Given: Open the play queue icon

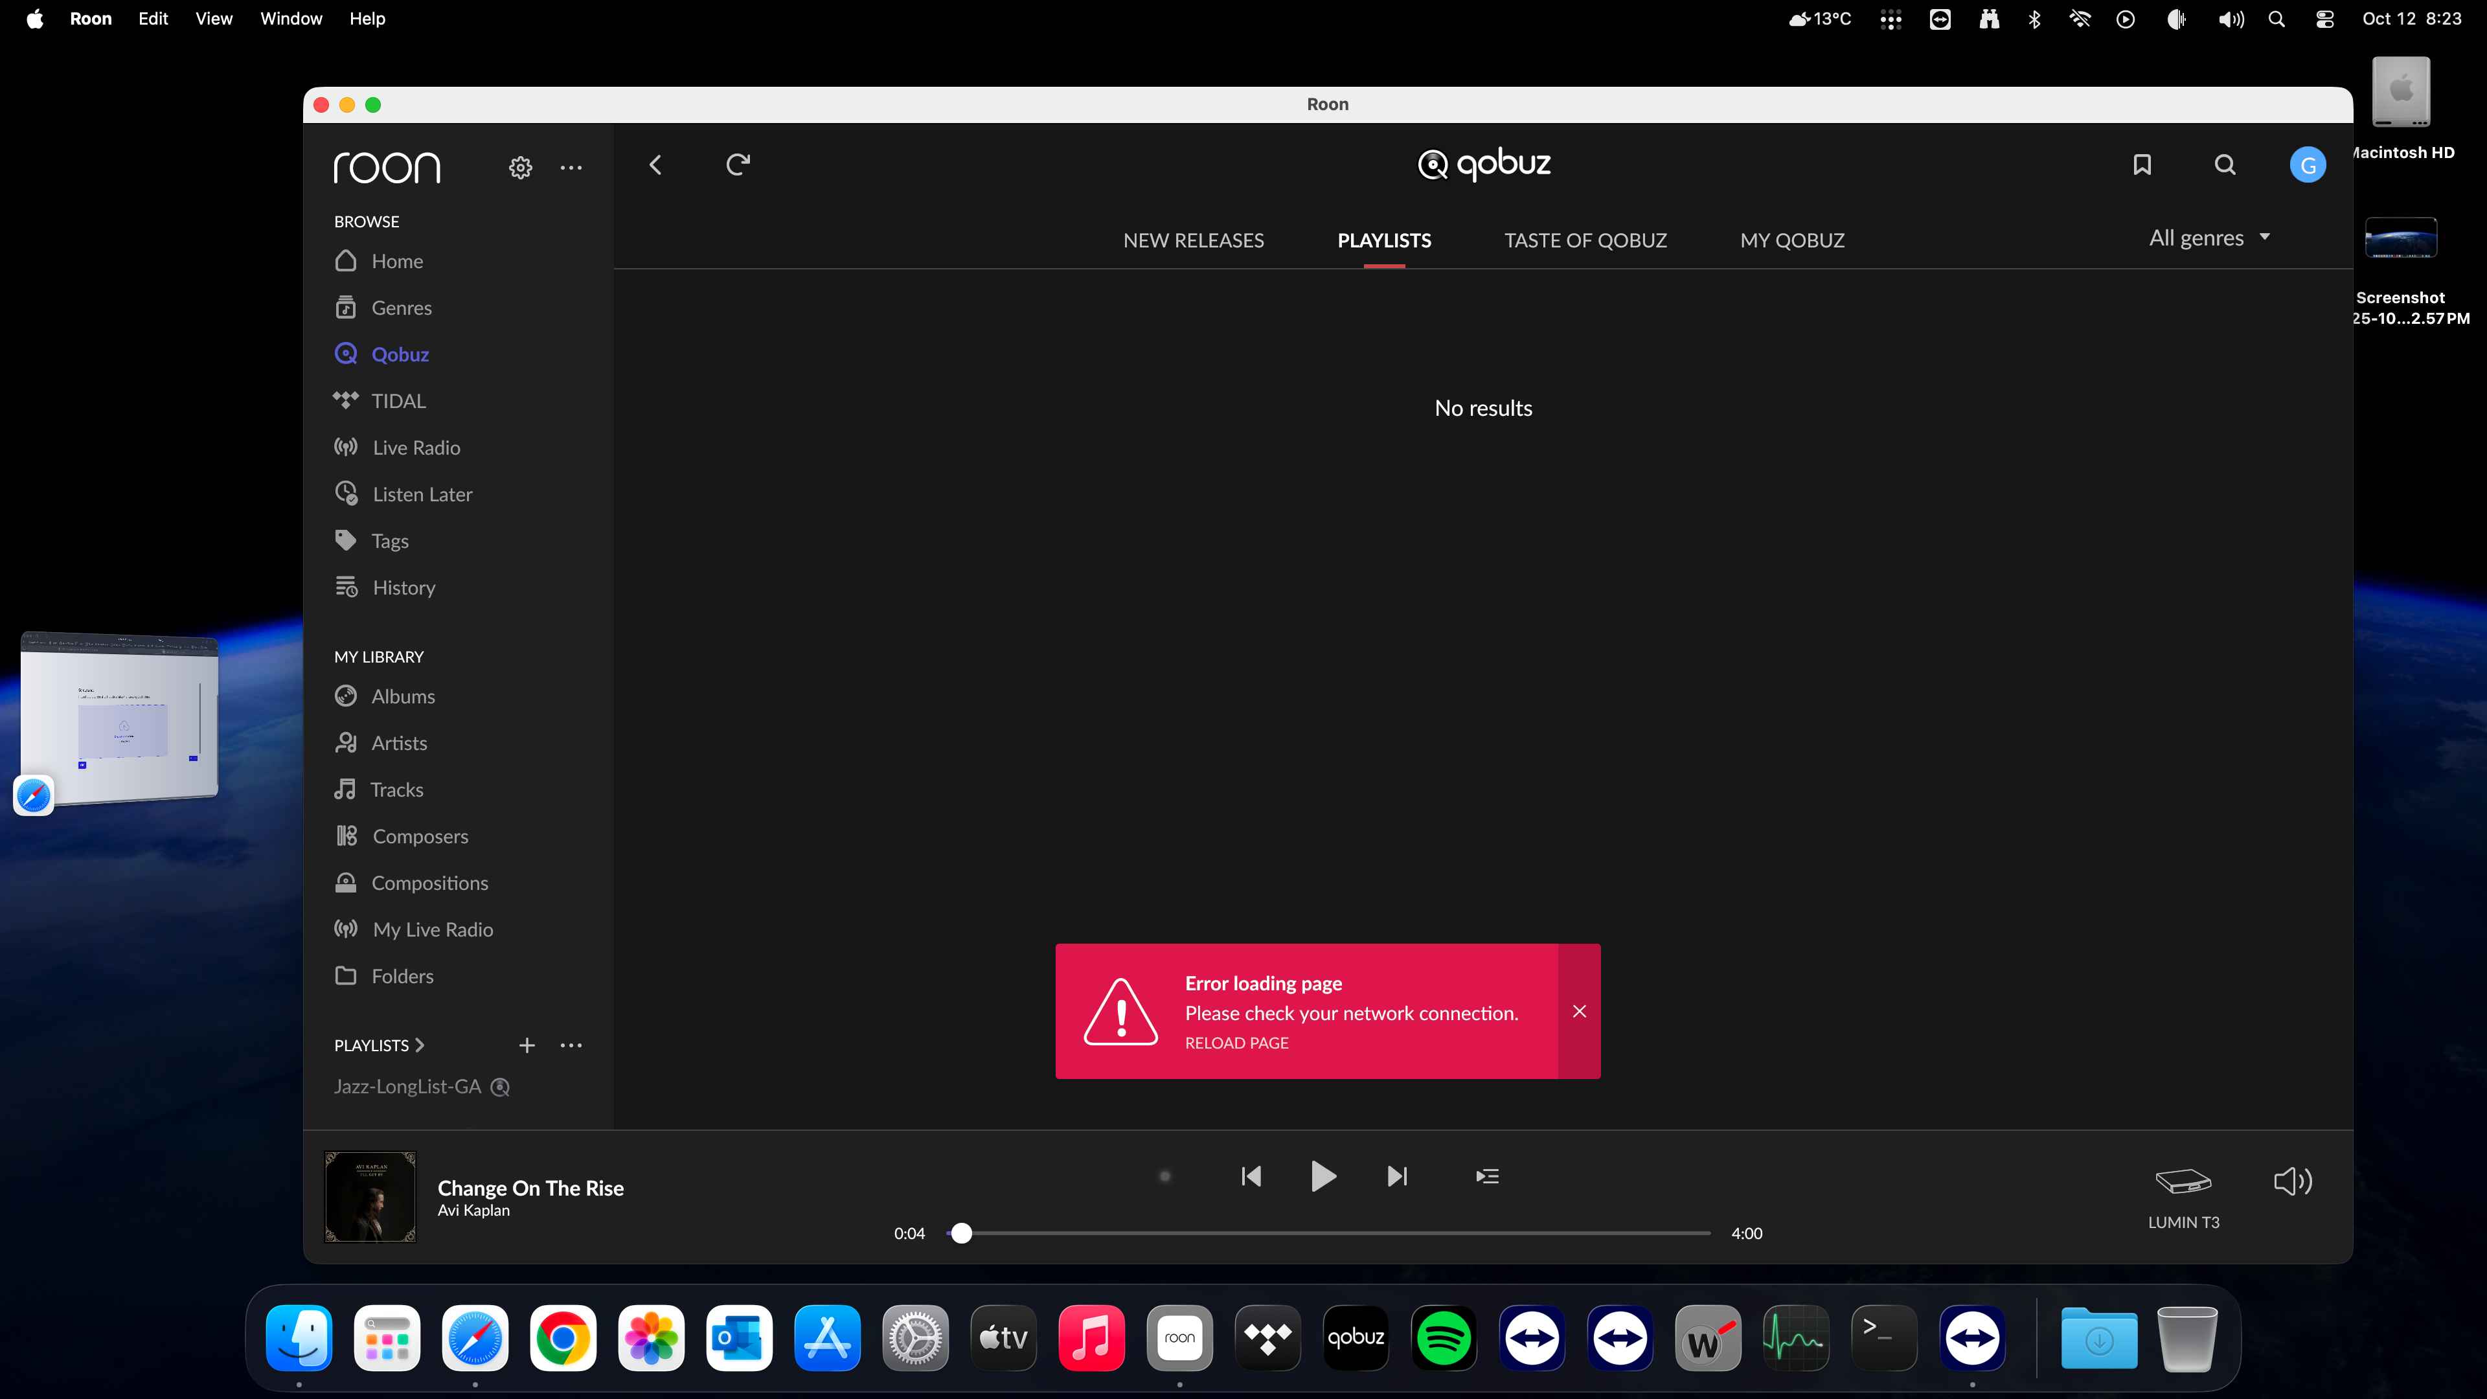Looking at the screenshot, I should 1487,1176.
